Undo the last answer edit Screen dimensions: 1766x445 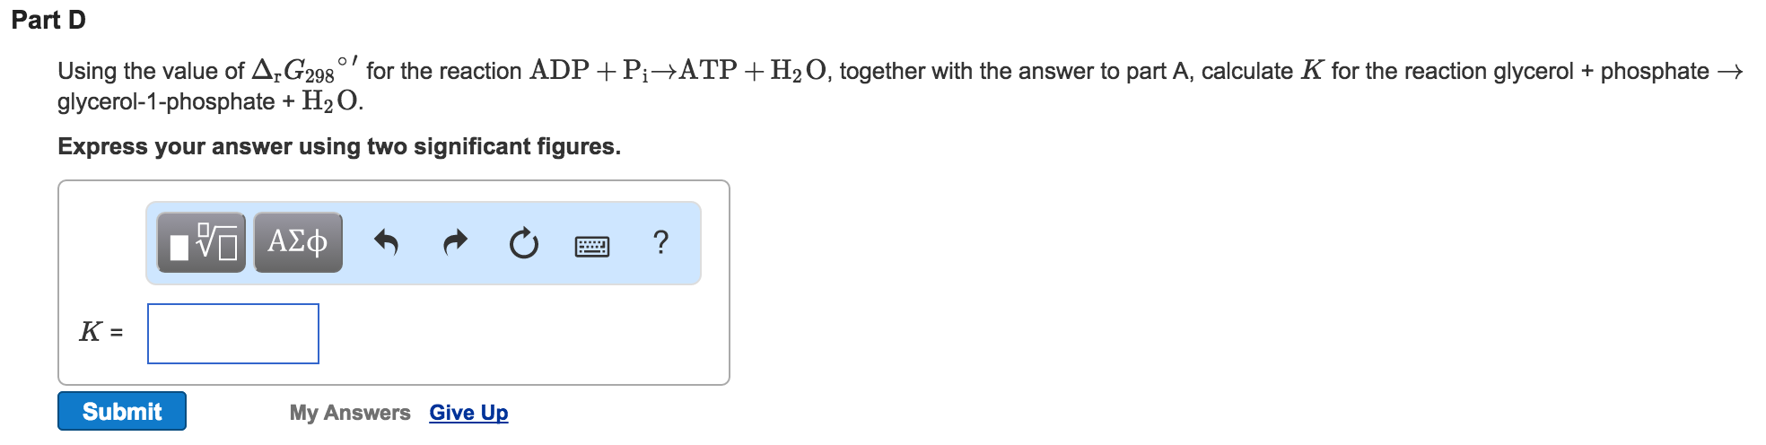pyautogui.click(x=386, y=242)
